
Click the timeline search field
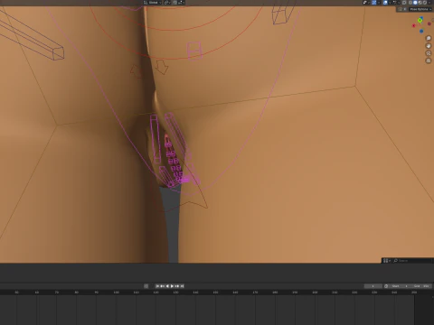[x=412, y=260]
